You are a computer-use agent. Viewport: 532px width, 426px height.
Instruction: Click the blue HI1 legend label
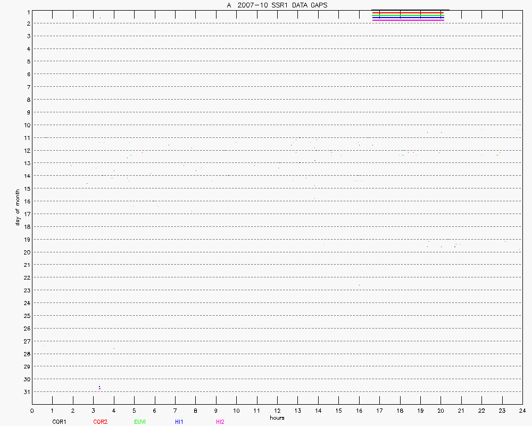179,422
